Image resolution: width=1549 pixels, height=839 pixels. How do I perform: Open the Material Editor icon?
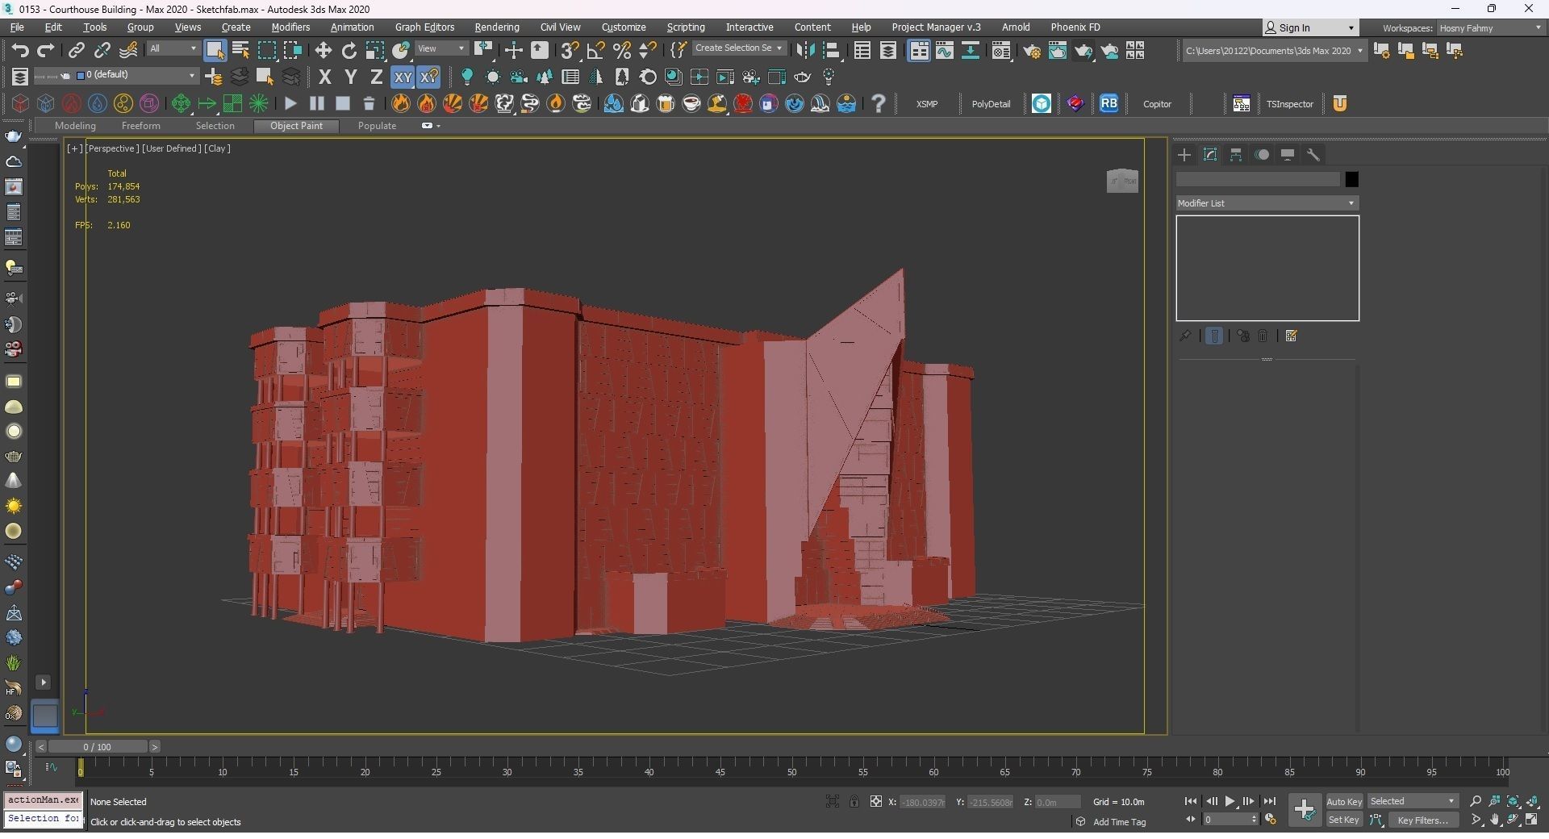(1001, 51)
